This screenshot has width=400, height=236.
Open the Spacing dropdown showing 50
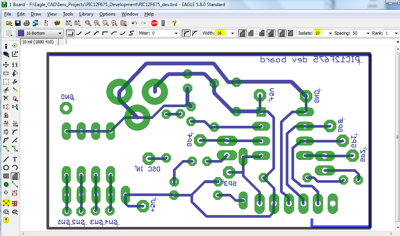pos(368,33)
